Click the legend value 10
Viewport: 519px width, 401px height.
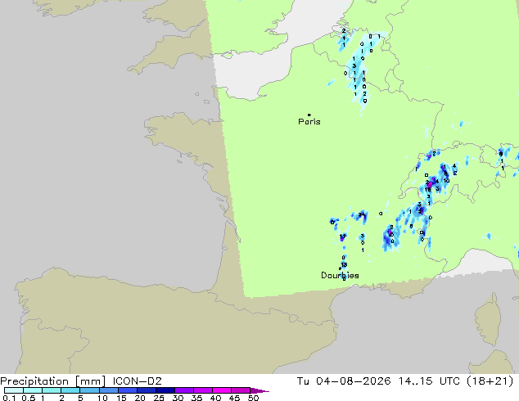coord(102,398)
